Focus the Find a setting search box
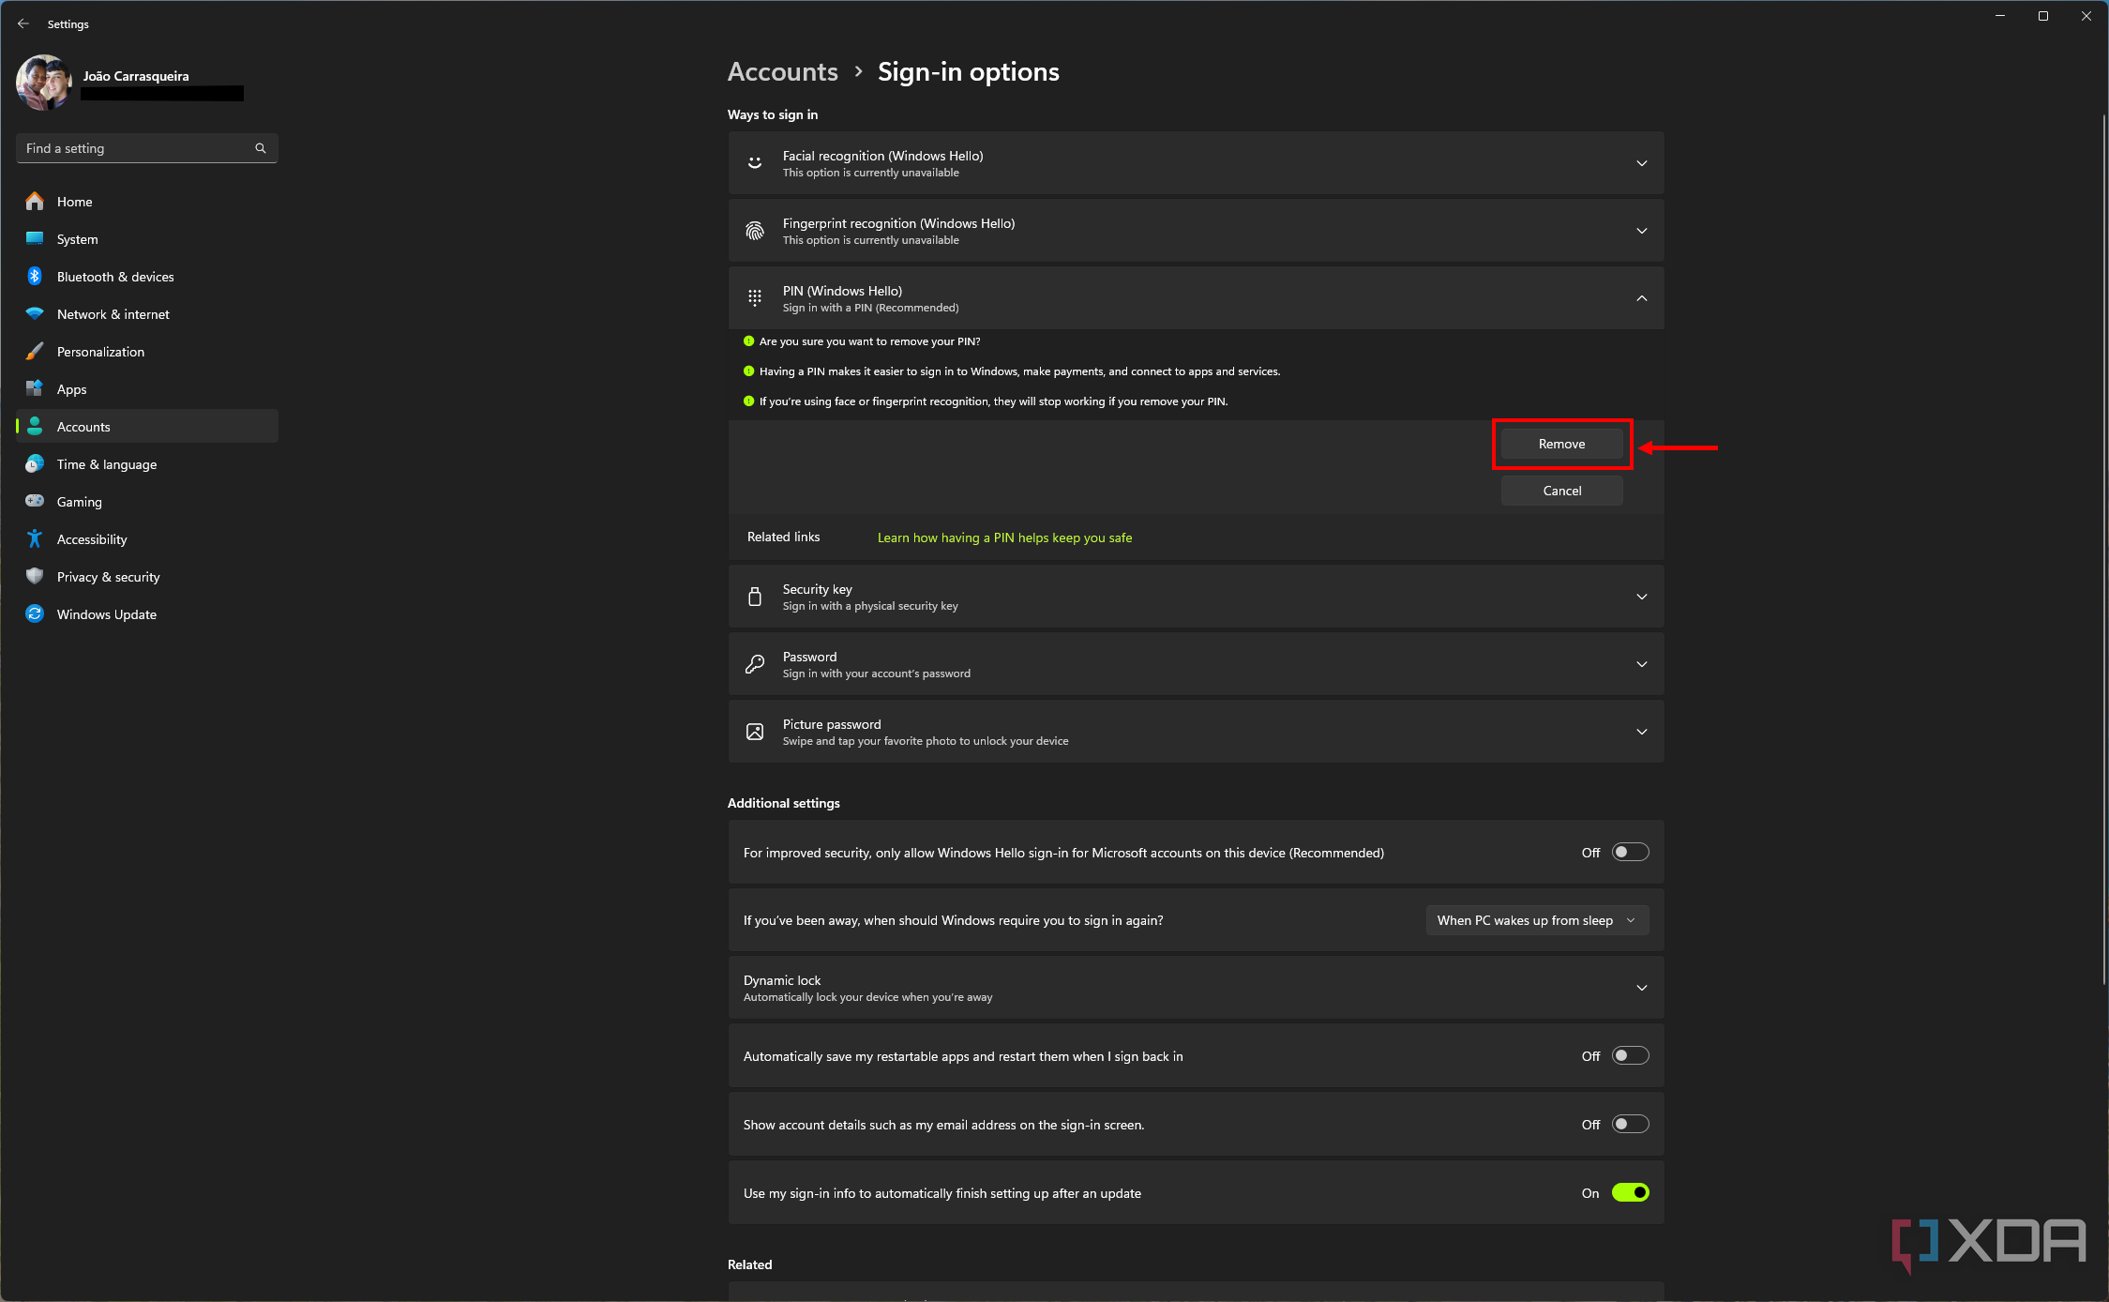 coord(147,148)
